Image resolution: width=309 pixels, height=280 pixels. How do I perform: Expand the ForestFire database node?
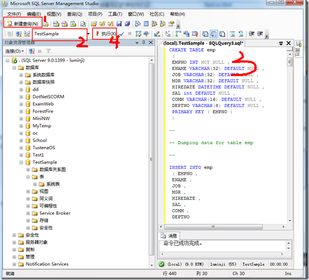coord(21,112)
